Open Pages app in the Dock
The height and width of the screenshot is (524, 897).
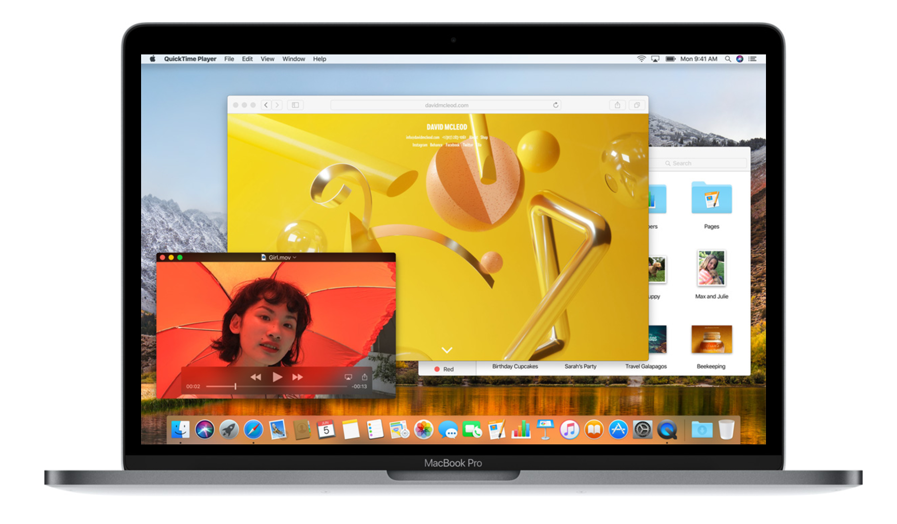497,430
